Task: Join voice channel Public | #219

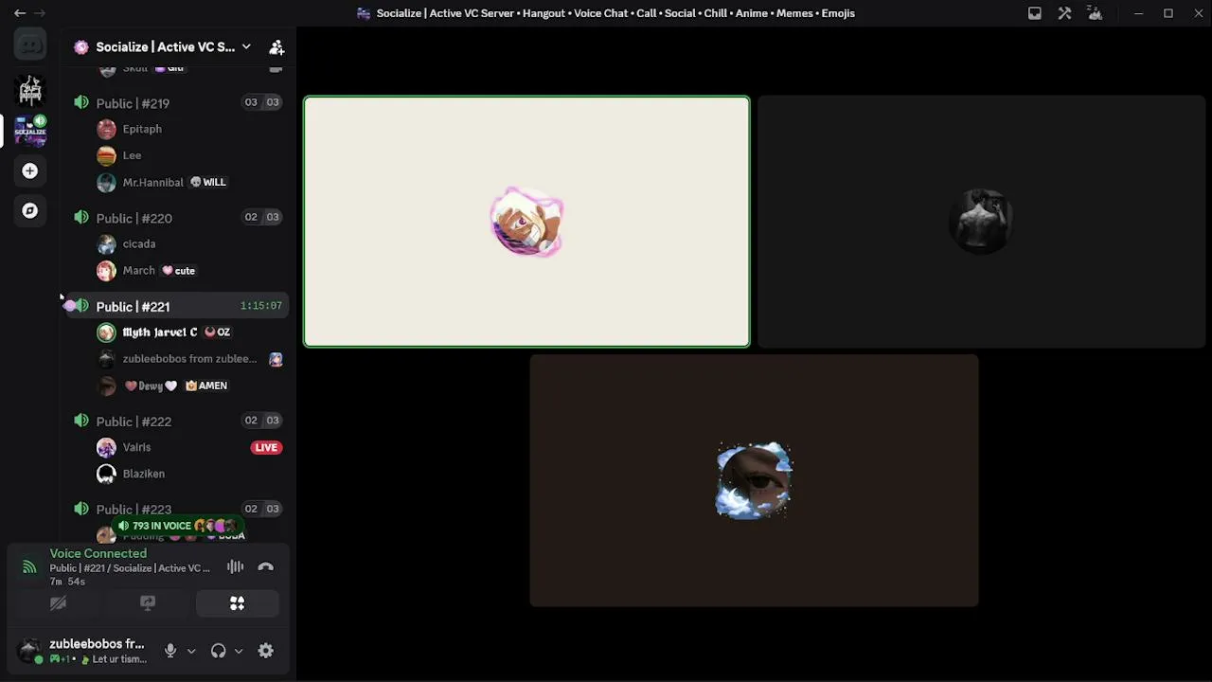Action: click(176, 102)
